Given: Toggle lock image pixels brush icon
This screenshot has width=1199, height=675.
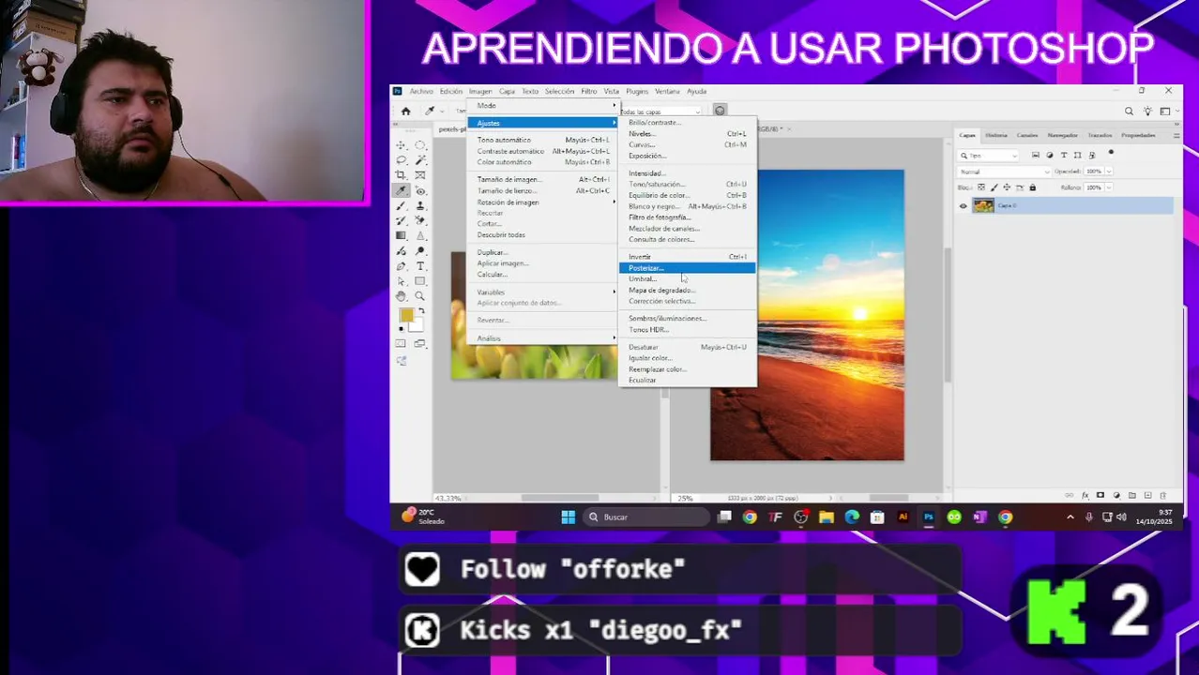Looking at the screenshot, I should coord(994,187).
